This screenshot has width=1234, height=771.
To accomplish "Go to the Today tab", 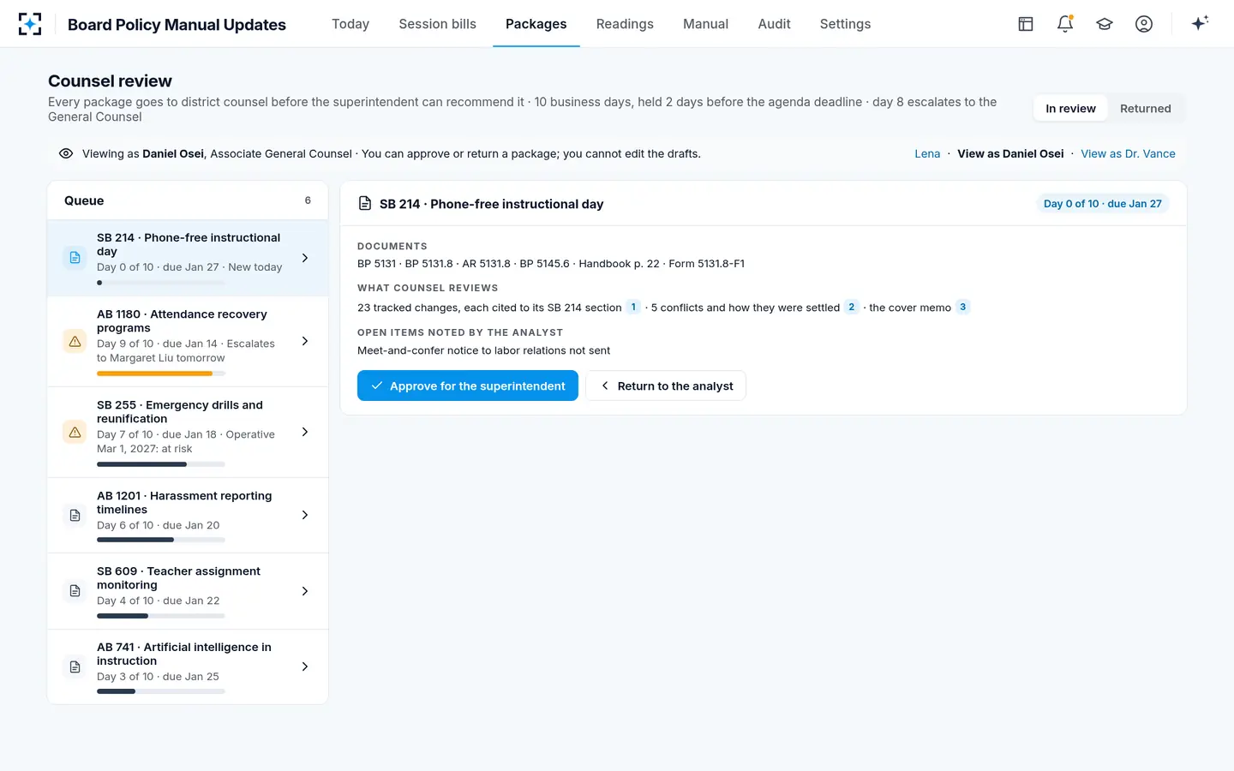I will [350, 24].
